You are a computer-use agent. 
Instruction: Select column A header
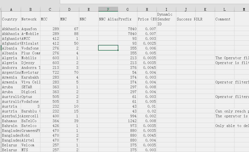pos(11,9)
